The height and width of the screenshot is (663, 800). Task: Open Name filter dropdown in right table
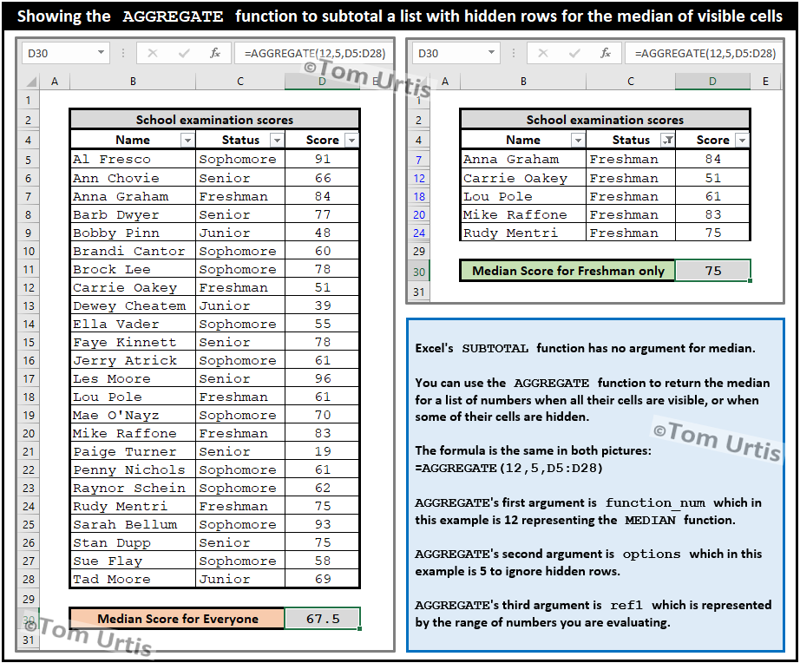[578, 140]
